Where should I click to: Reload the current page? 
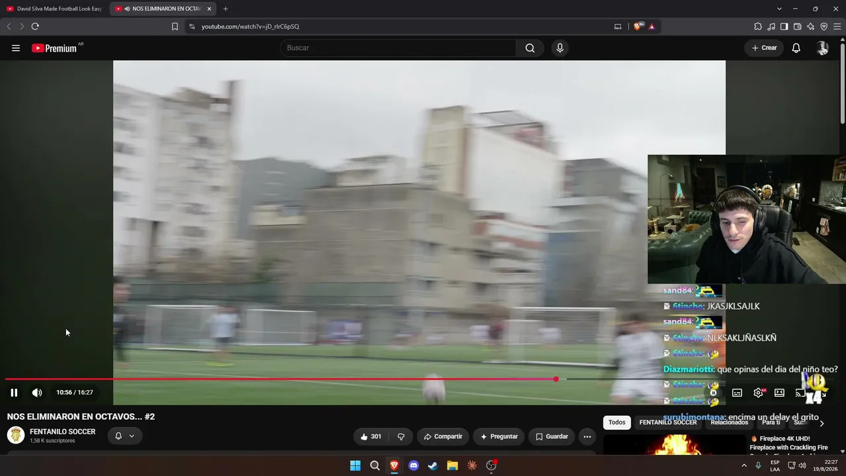[35, 26]
